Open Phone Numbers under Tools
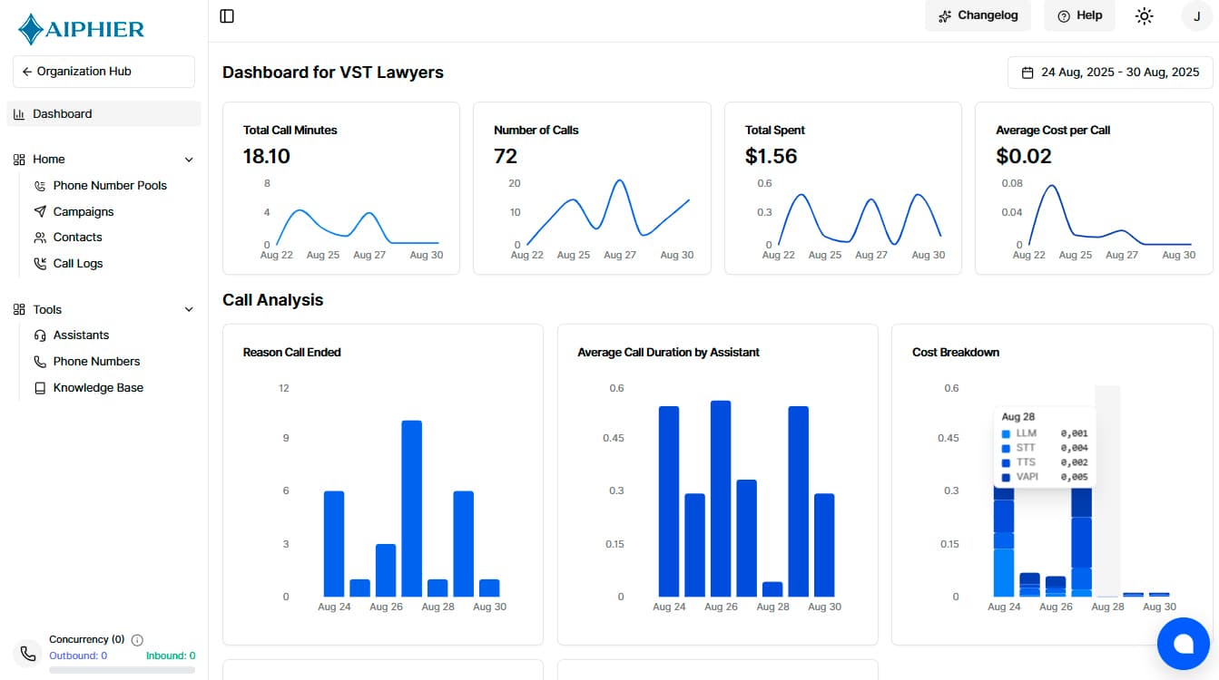 [x=96, y=361]
